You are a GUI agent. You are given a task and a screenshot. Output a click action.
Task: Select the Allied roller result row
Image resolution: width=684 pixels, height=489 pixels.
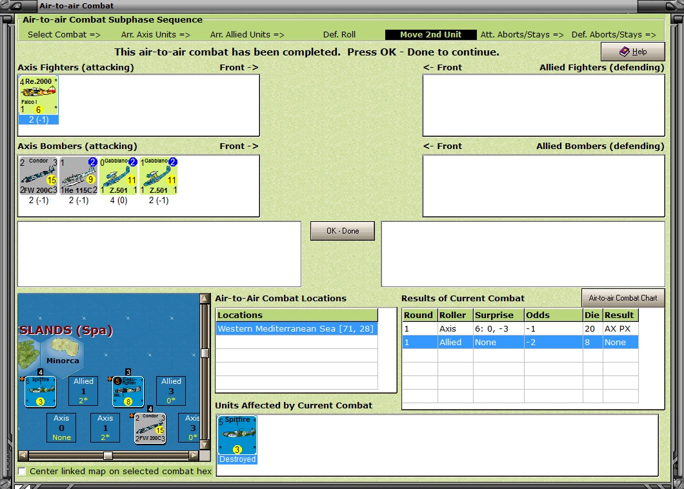520,343
